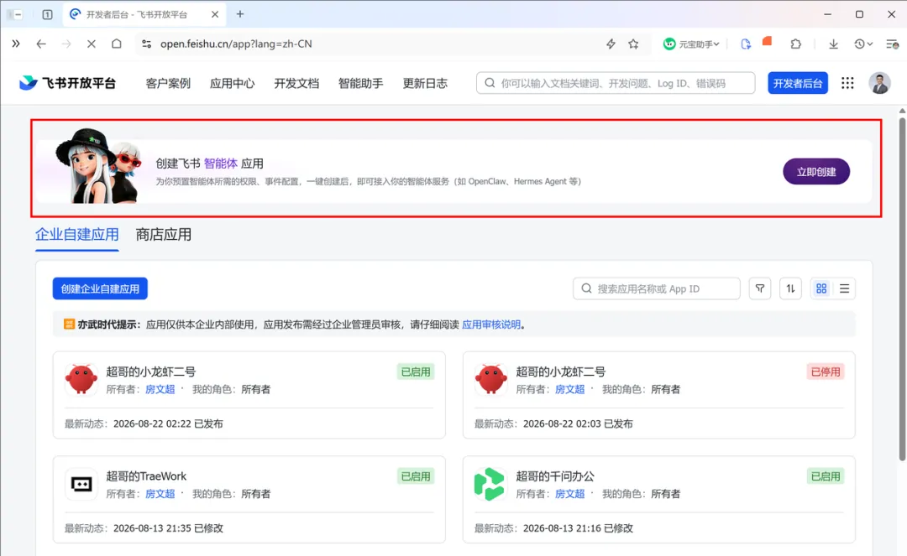Click the banner avatar characters illustration
Image resolution: width=907 pixels, height=556 pixels.
click(98, 166)
